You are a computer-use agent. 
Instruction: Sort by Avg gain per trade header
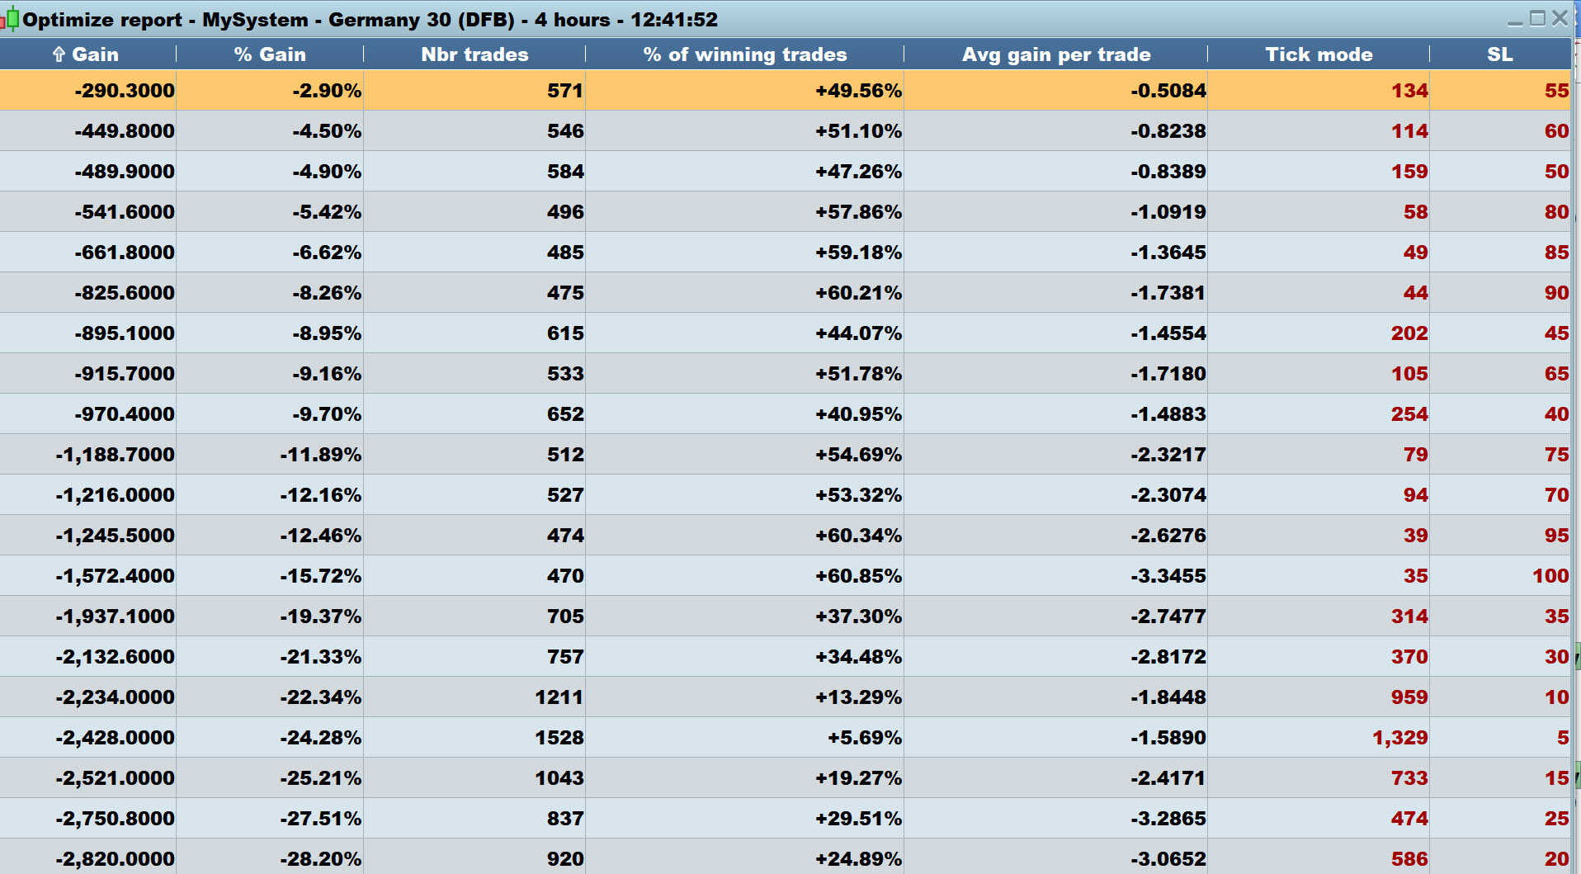pos(1055,54)
